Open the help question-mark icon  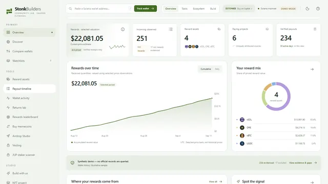[318, 9]
